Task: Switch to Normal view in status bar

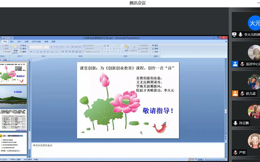Action: tap(190, 159)
